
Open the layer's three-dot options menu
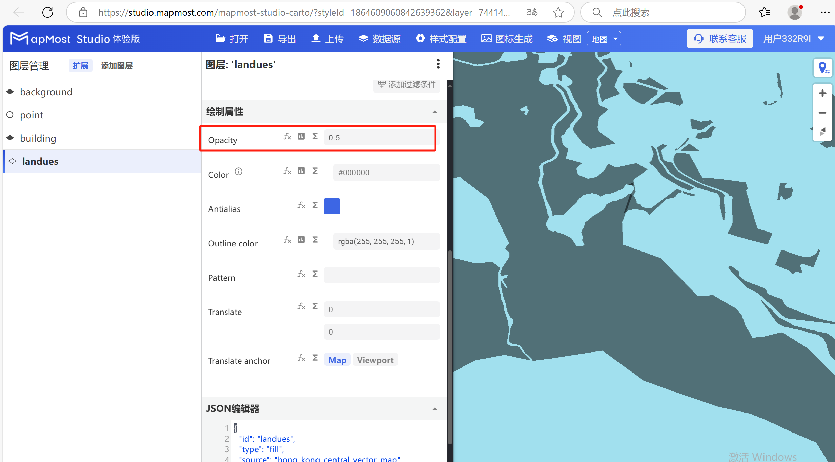[x=438, y=64]
